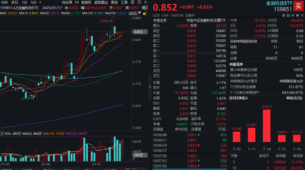Image resolution: width=305 pixels, height=170 pixels.
Task: Click the 总额 2.43亿 turnover value
Action: [183, 98]
